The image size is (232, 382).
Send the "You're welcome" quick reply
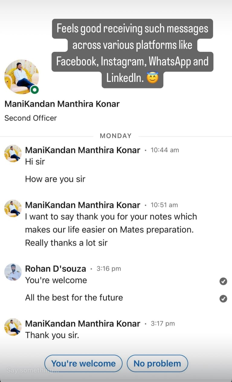tap(83, 364)
